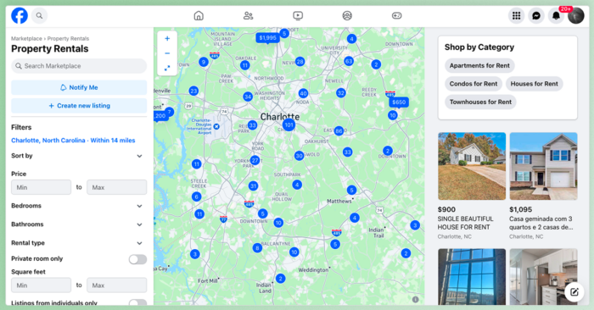This screenshot has width=594, height=310.
Task: Select the 86 listings cluster marker
Action: coord(339,130)
